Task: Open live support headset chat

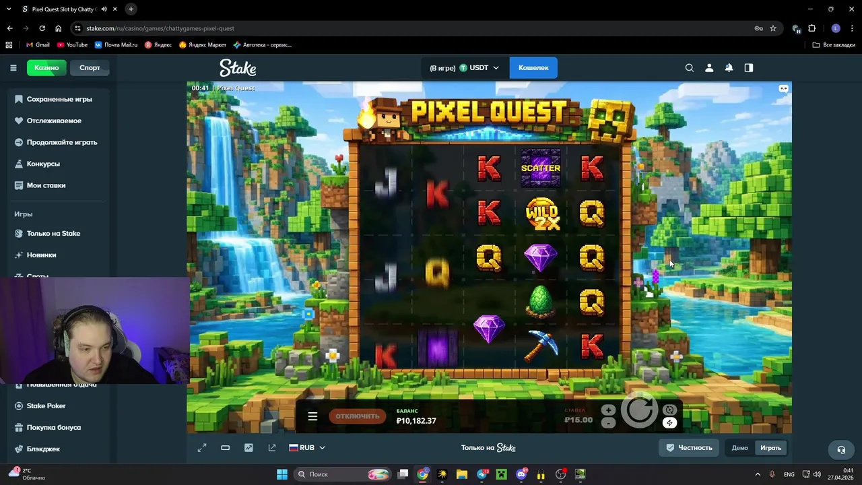Action: (841, 449)
